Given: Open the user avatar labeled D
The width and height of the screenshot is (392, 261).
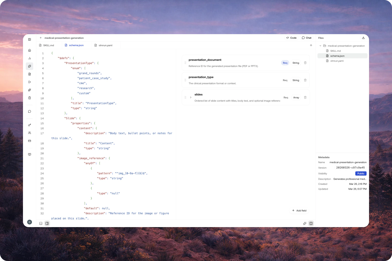Looking at the screenshot, I should 30,222.
